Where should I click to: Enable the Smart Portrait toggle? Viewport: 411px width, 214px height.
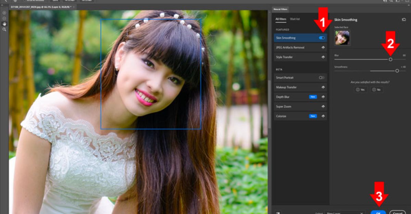[x=321, y=78]
